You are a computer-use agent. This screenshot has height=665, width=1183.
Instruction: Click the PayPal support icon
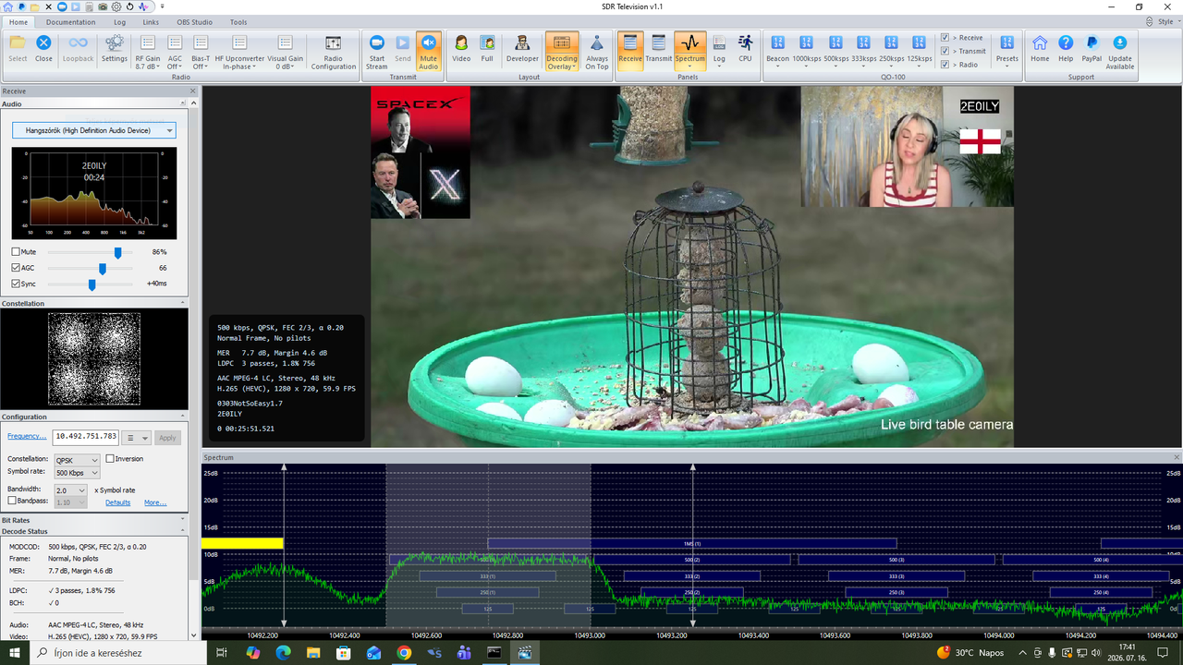[1092, 51]
